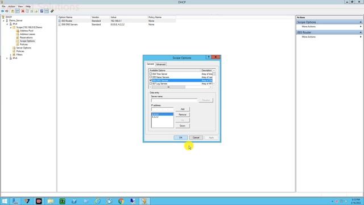
Task: Select the 003 Router row in list
Action: pos(117,20)
